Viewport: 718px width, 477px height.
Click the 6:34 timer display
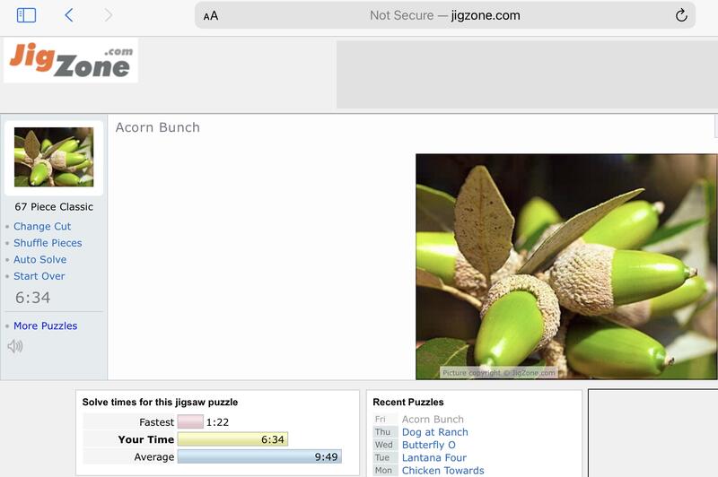click(32, 298)
